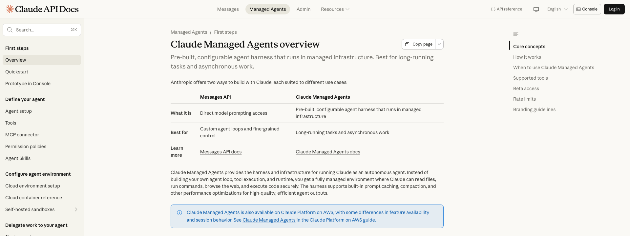
Task: Follow Claude Managed Agents link in AWS notice
Action: point(269,220)
